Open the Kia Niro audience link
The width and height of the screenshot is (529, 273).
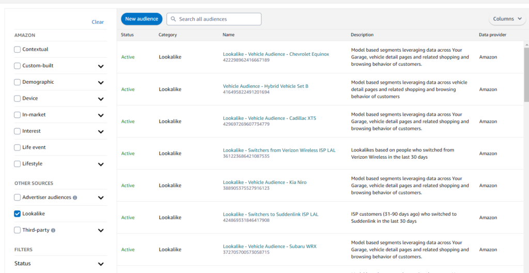coord(265,182)
